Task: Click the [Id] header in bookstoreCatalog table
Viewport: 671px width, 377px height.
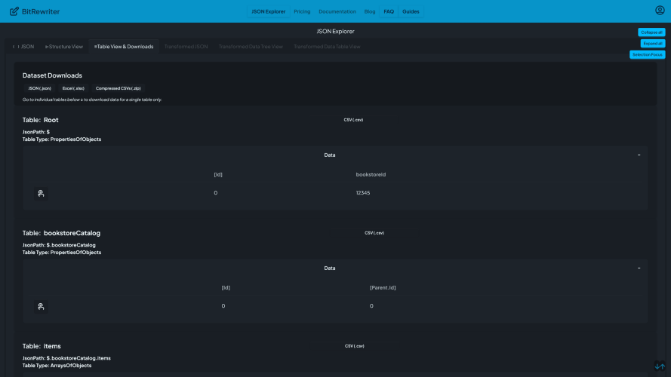Action: click(x=226, y=288)
